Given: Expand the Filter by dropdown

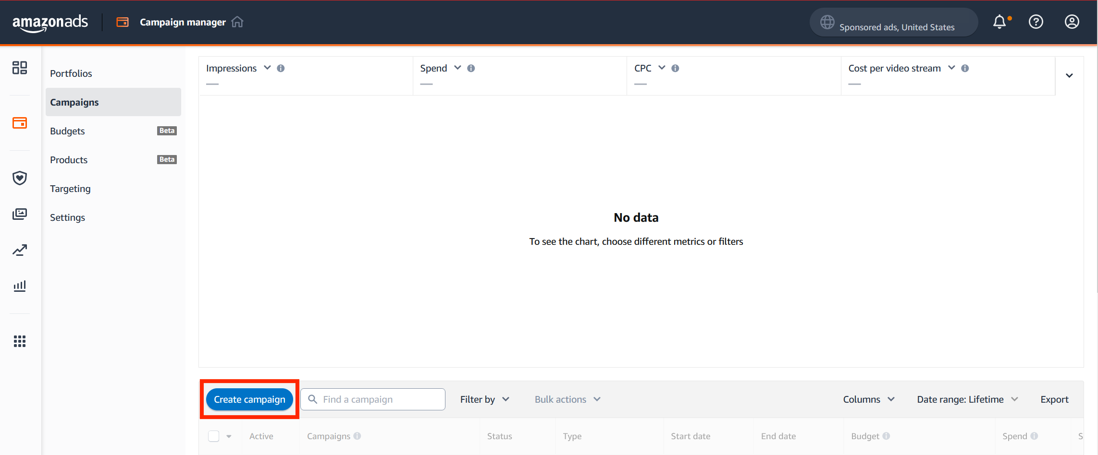Looking at the screenshot, I should click(484, 399).
